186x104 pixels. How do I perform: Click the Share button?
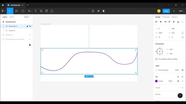[x=166, y=11]
